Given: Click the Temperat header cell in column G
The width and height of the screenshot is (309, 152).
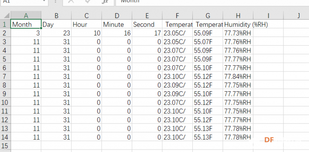Looking at the screenshot, I should [208, 24].
